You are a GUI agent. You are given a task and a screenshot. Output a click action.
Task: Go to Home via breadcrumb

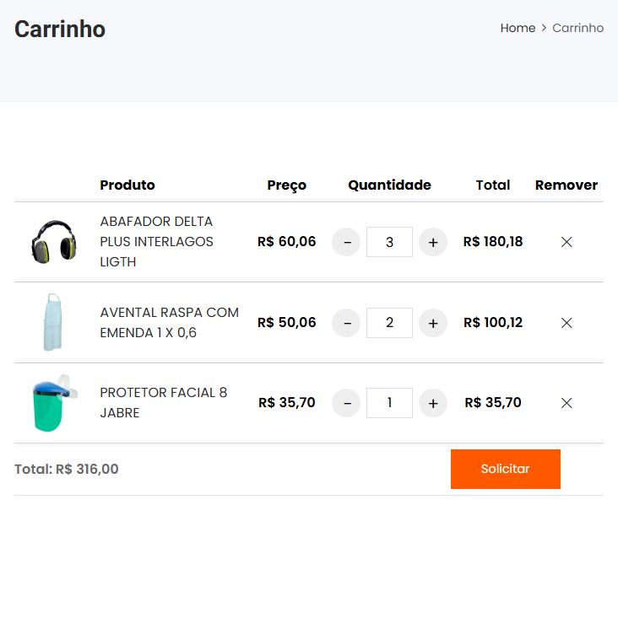click(x=518, y=28)
